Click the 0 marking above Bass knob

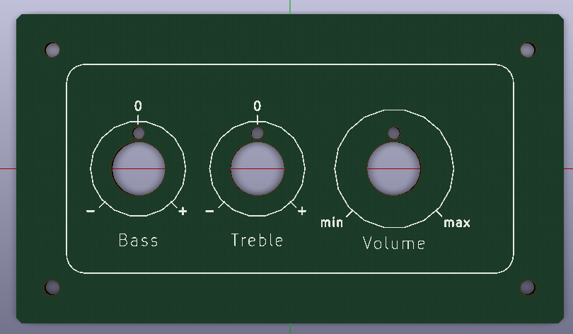click(x=138, y=106)
